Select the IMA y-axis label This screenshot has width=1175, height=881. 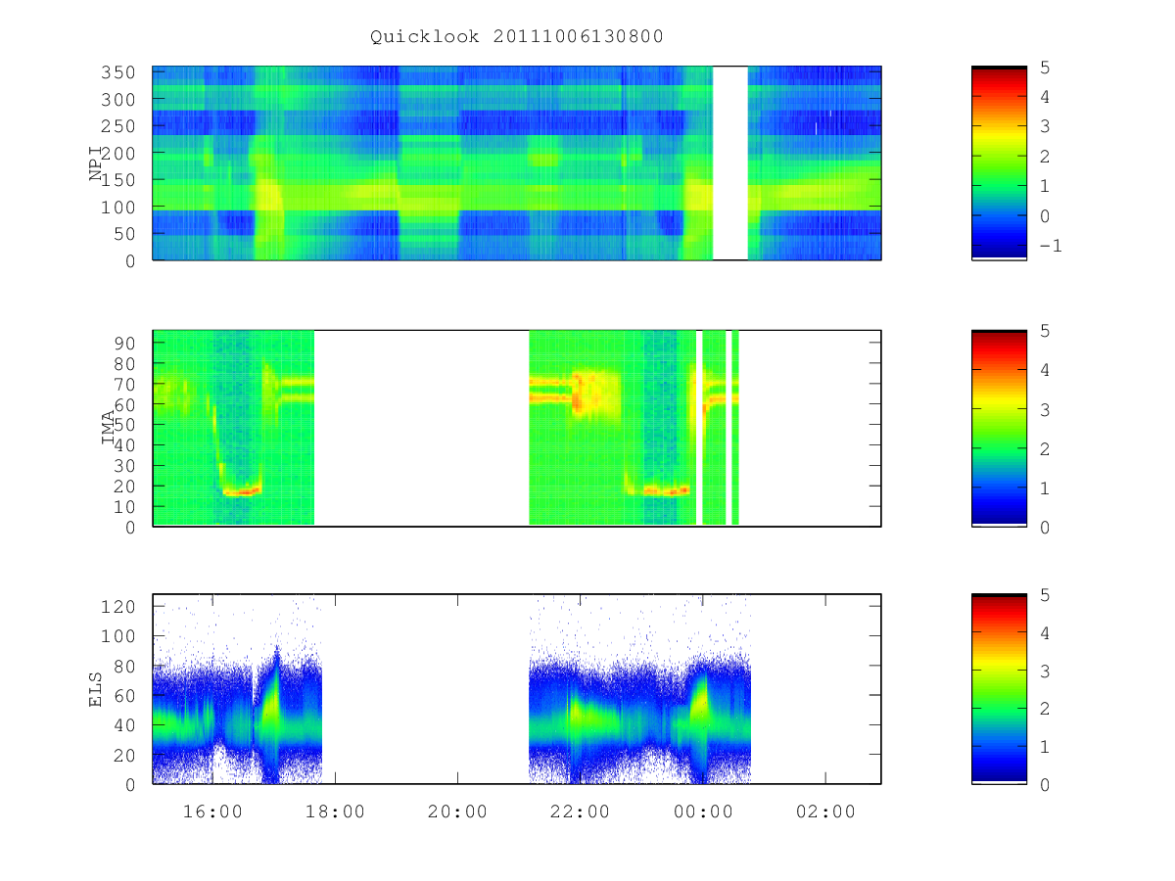[x=109, y=428]
